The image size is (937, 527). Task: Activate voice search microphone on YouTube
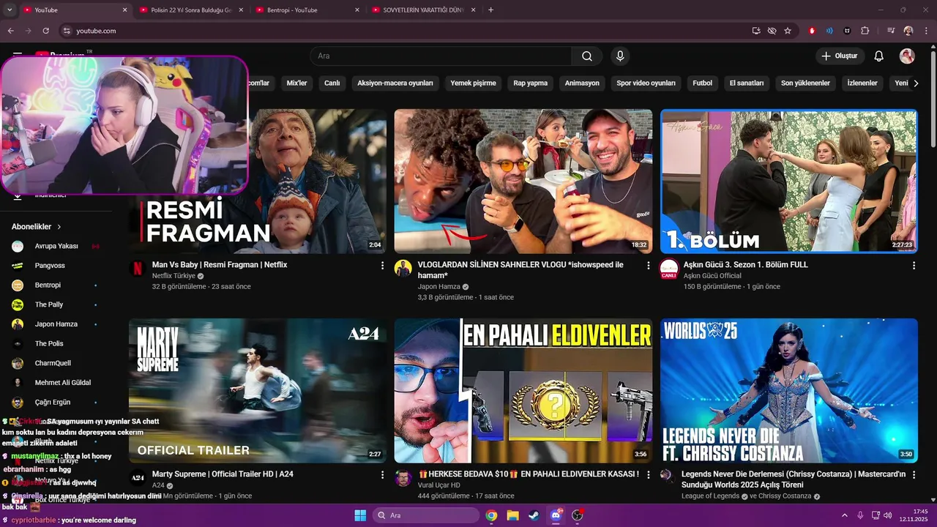click(620, 56)
